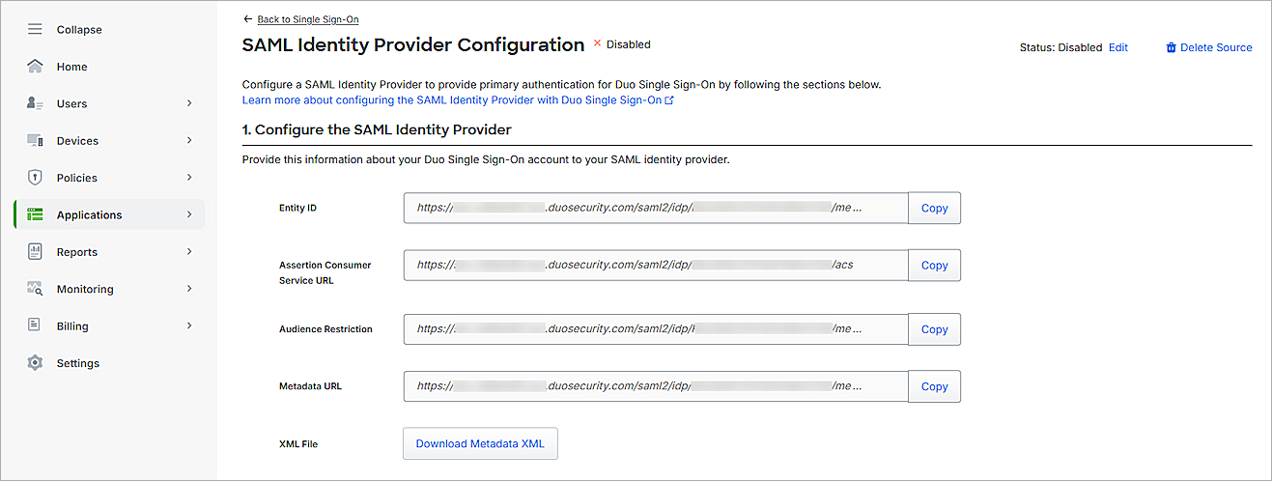The width and height of the screenshot is (1272, 481).
Task: Expand the Users submenu chevron
Action: point(189,103)
